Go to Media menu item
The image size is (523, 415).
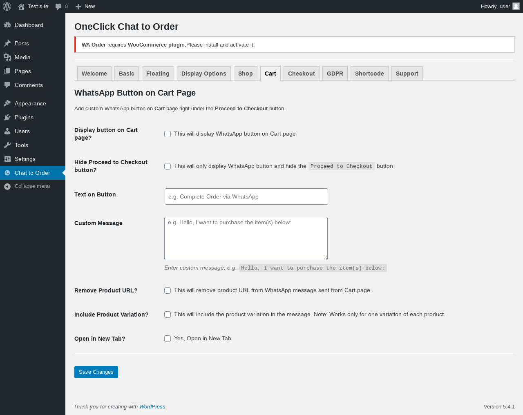click(x=33, y=57)
